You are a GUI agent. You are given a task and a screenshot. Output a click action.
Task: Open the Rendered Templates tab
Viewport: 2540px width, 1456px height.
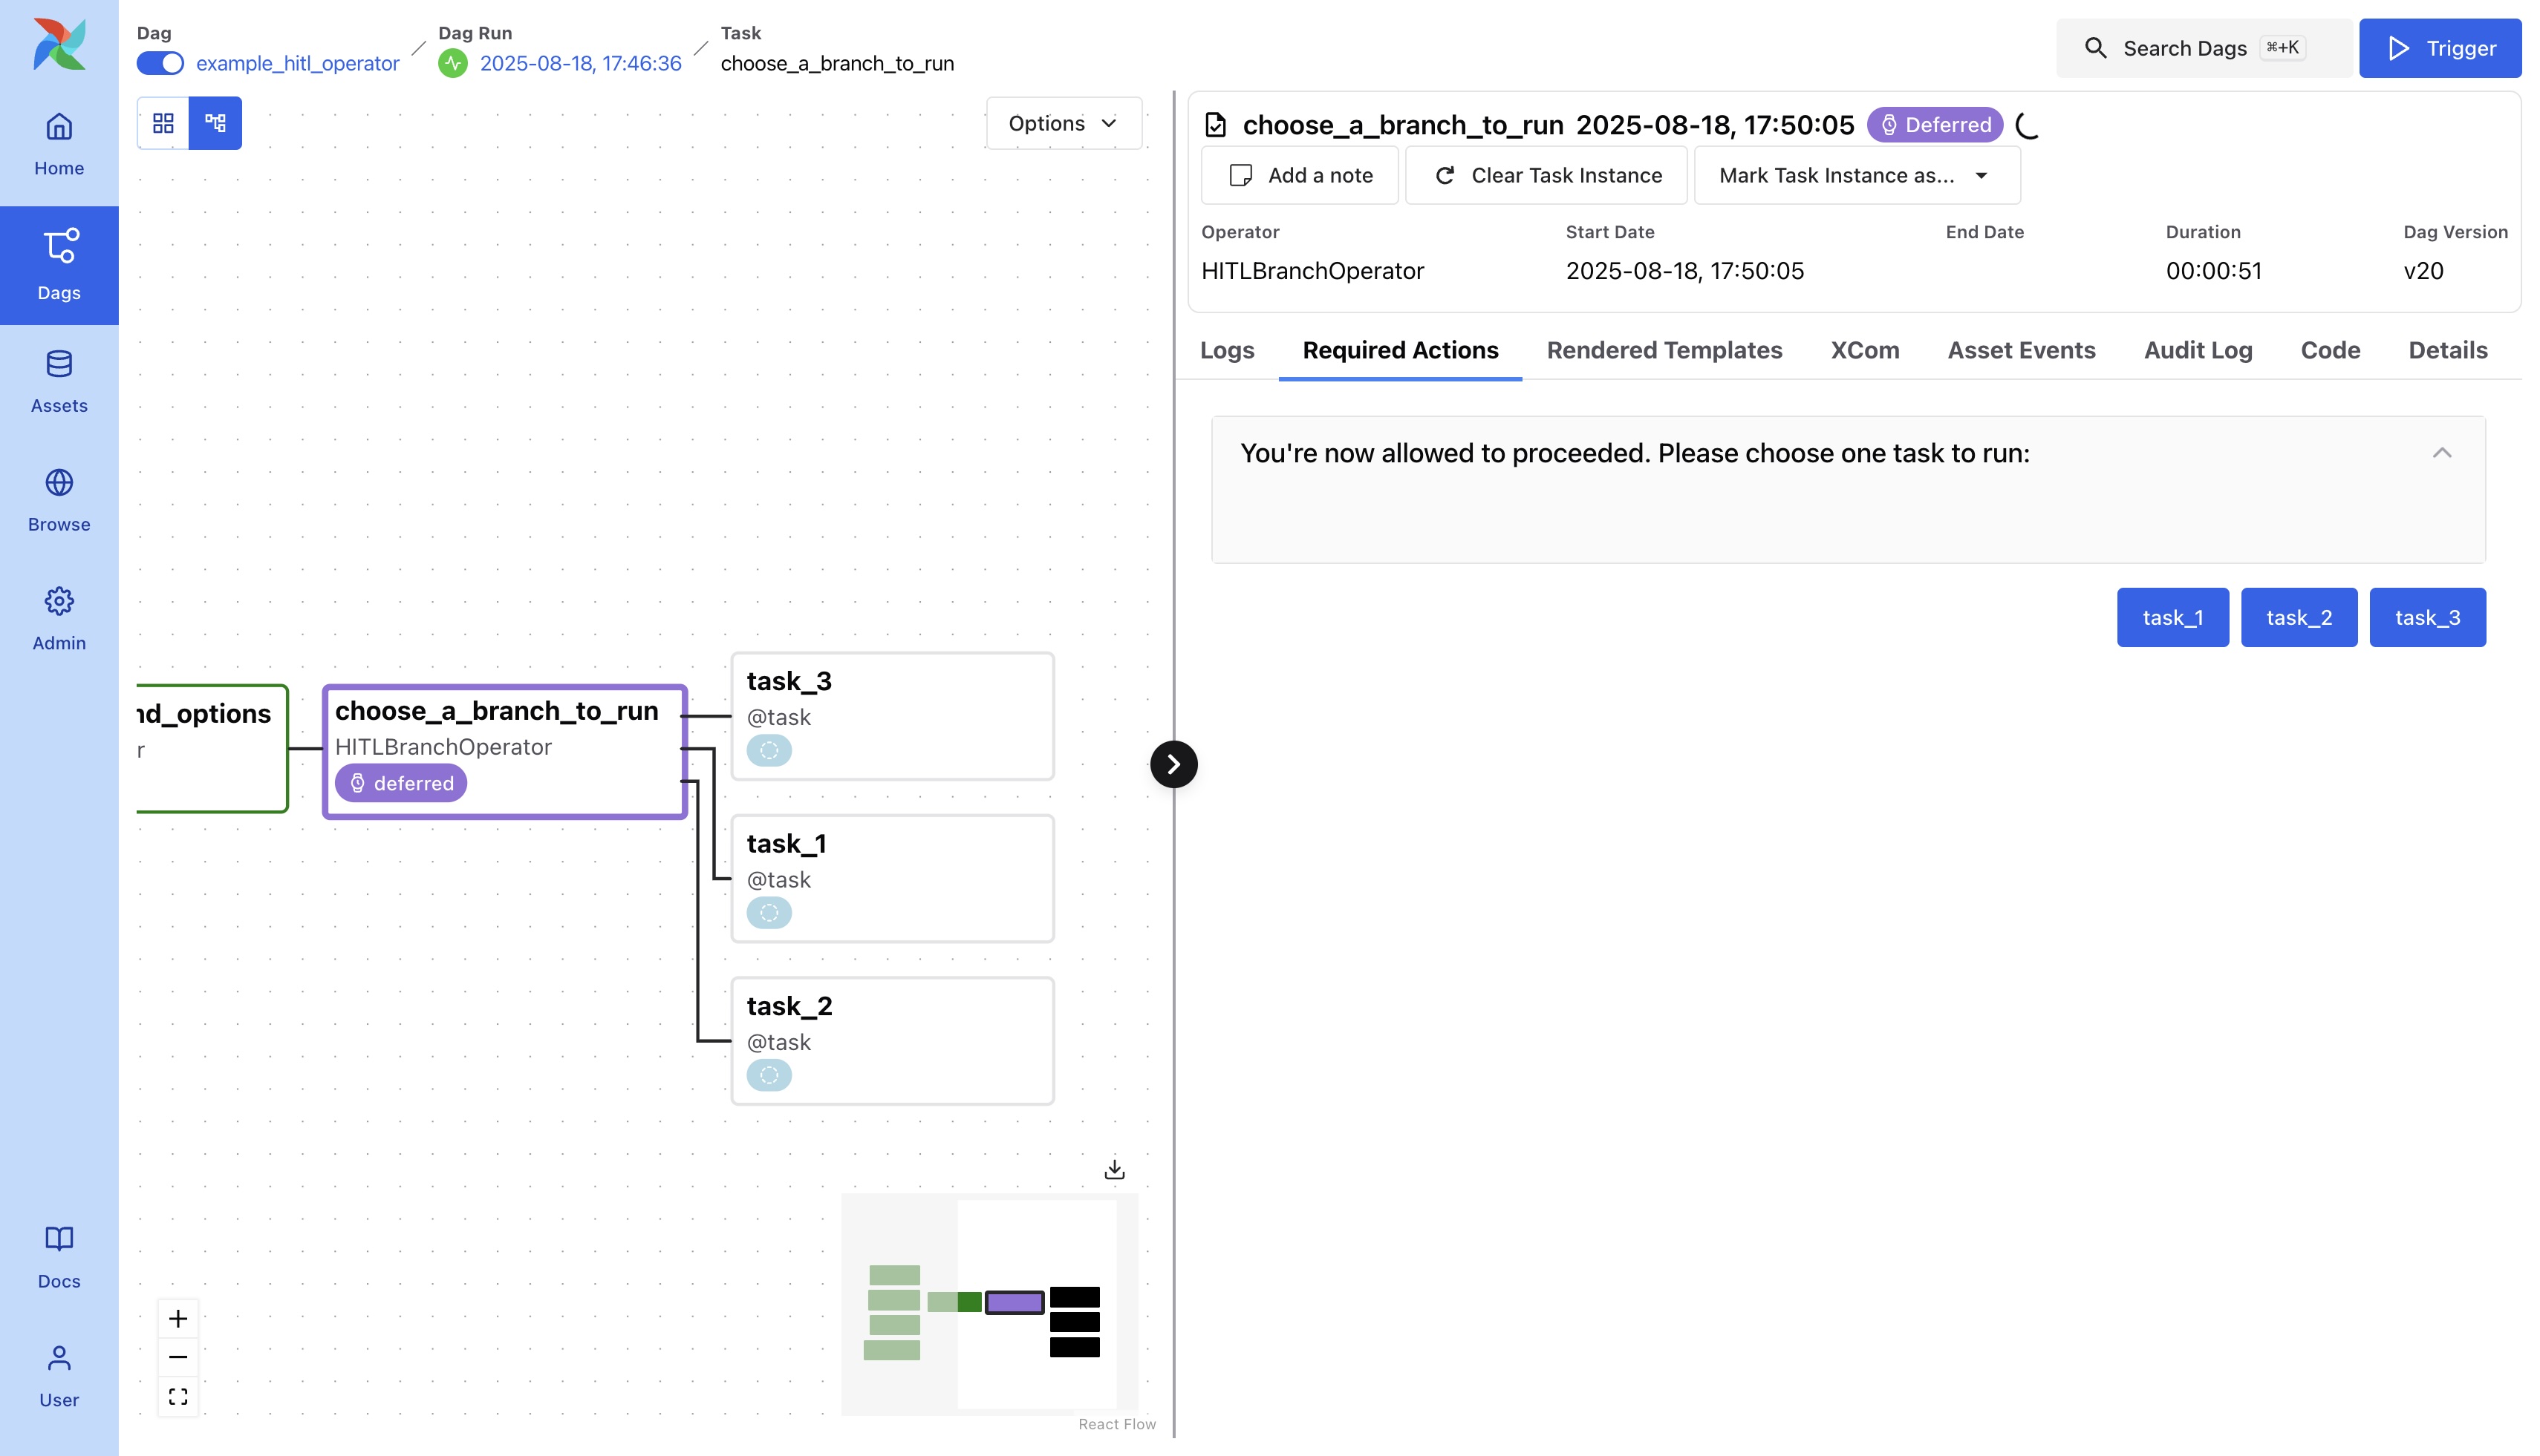pos(1664,350)
